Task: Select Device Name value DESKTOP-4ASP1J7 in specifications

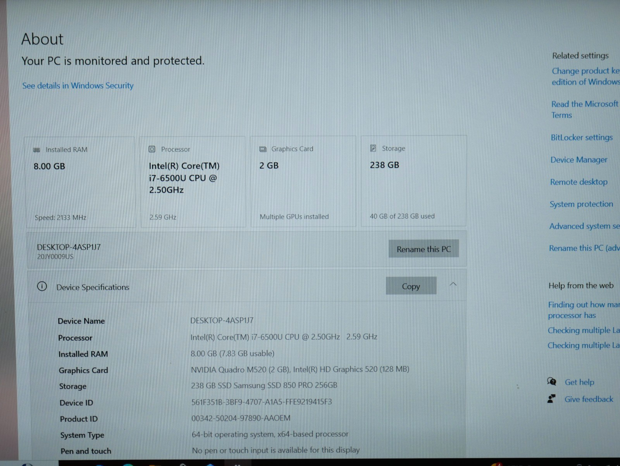Action: 222,320
